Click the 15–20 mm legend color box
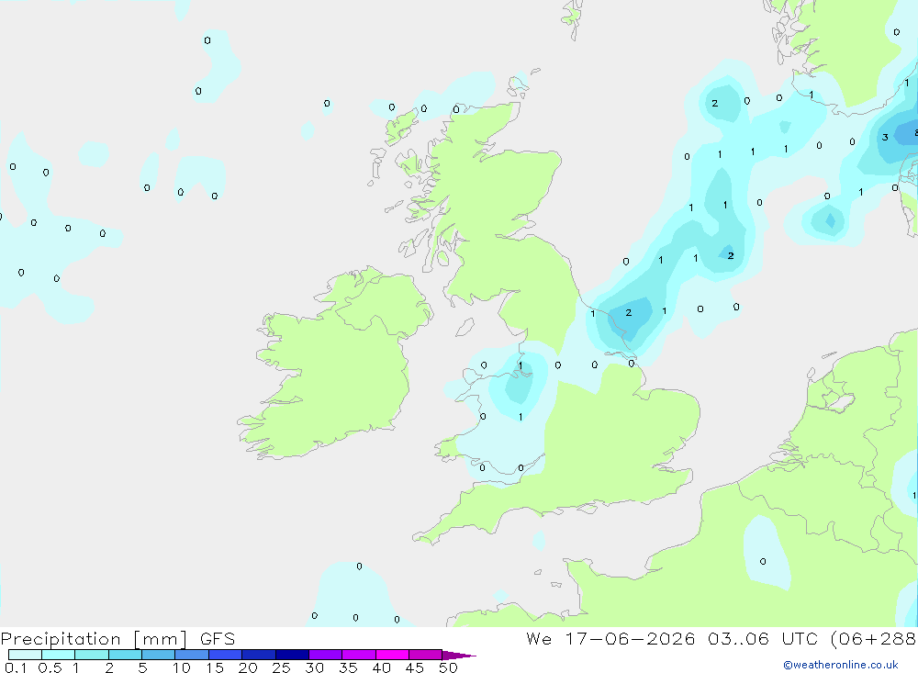This screenshot has height=673, width=918. 226,655
